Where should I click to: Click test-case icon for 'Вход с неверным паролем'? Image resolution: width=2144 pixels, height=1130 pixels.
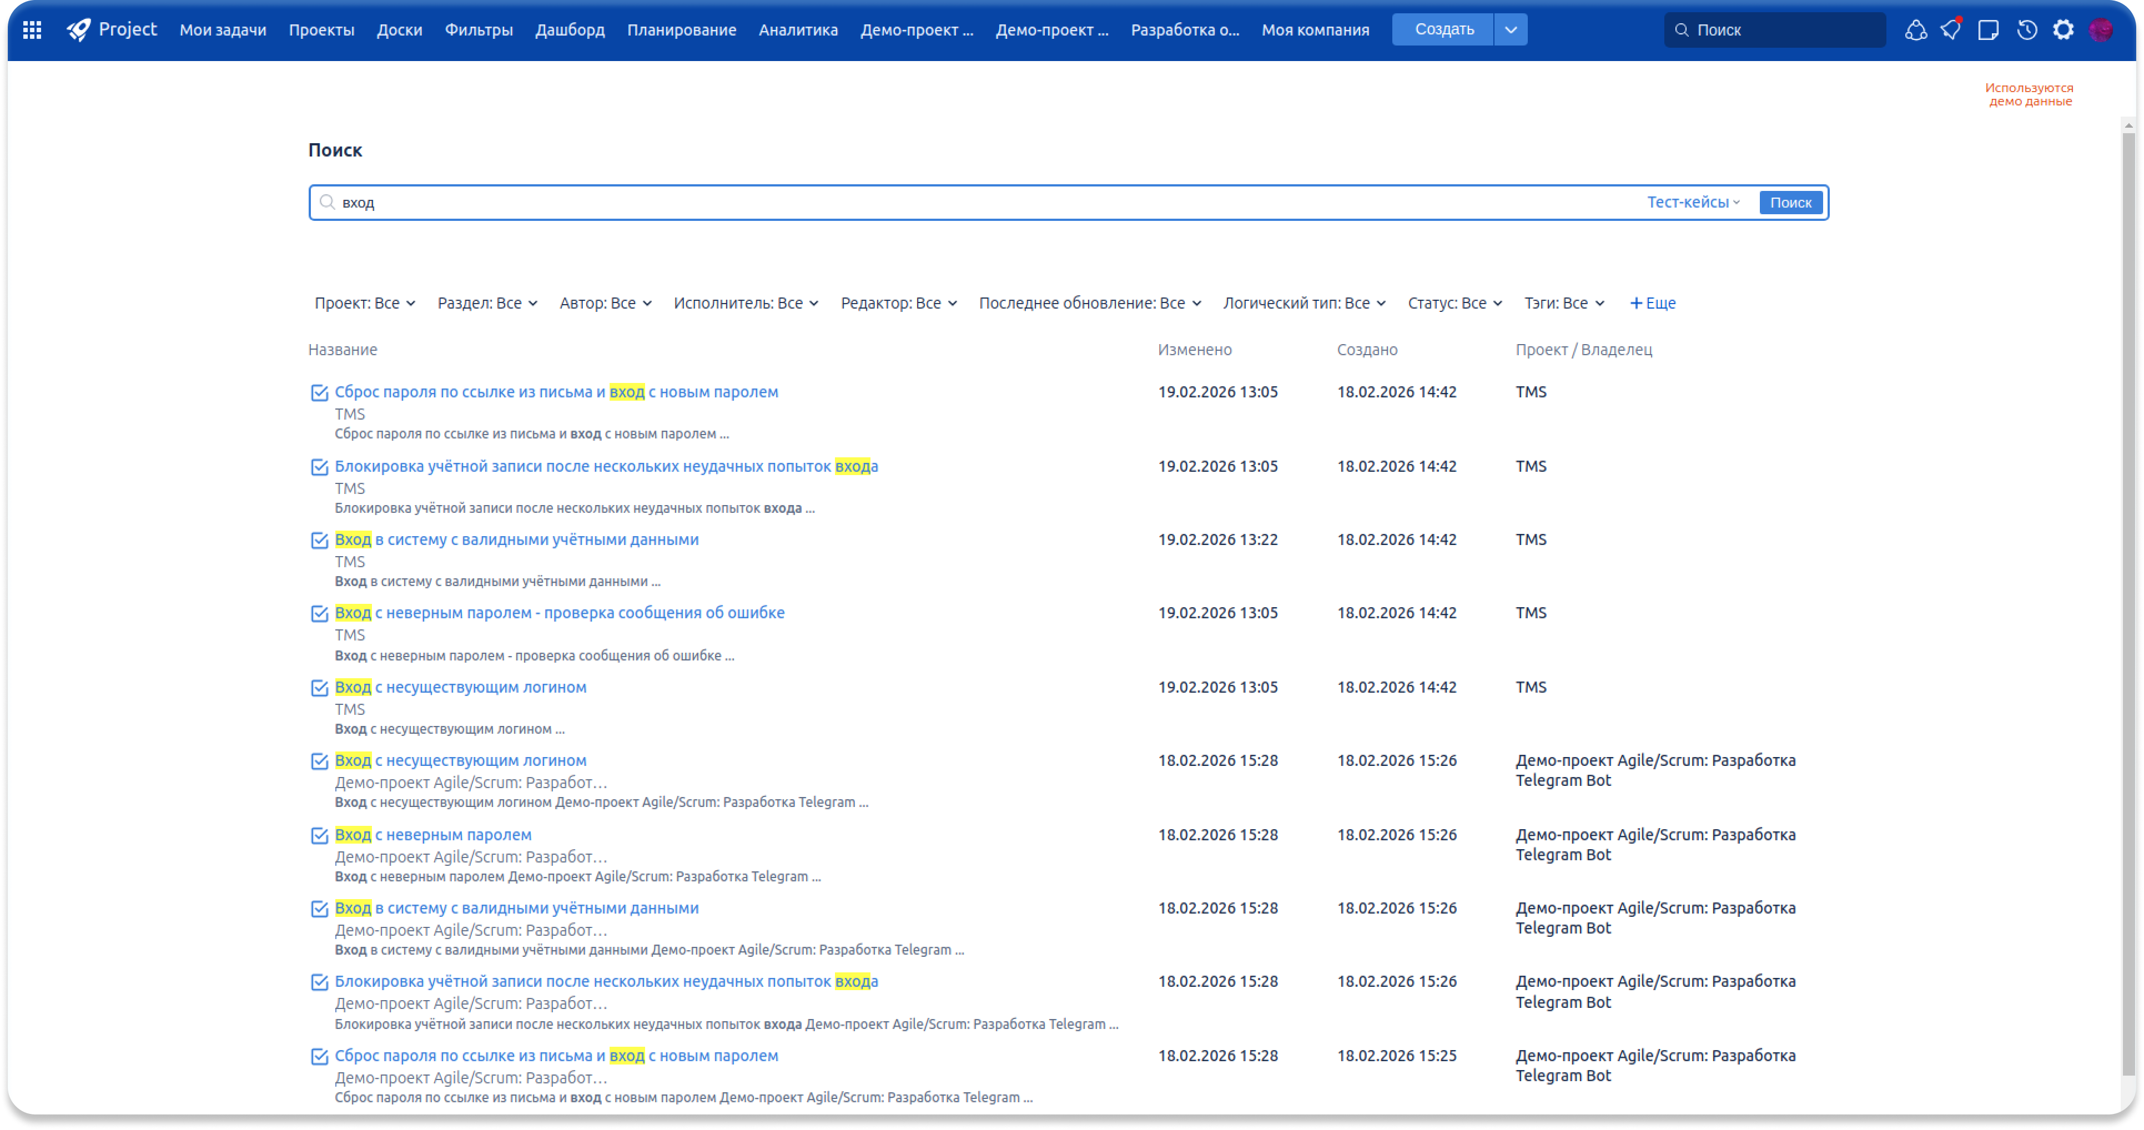click(x=320, y=835)
